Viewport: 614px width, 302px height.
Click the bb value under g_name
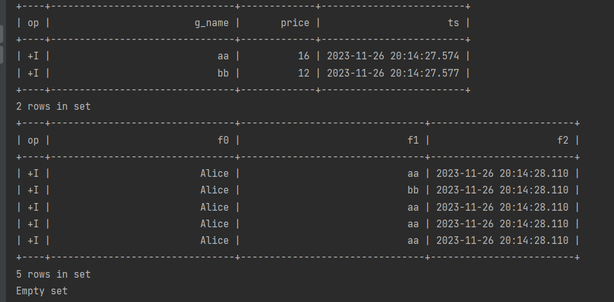pyautogui.click(x=223, y=73)
